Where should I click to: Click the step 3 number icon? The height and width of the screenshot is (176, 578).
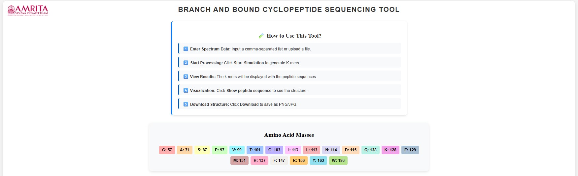coord(186,76)
